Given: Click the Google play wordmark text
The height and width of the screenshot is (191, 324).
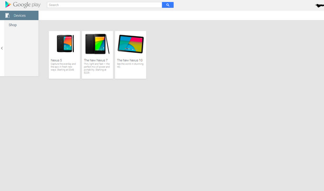Looking at the screenshot, I should coord(27,5).
